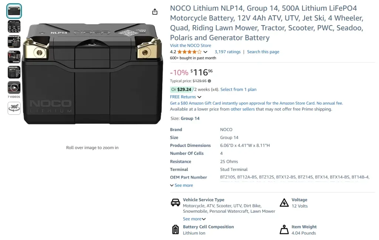Expand See more product specifications
This screenshot has width=379, height=240.
point(181,185)
